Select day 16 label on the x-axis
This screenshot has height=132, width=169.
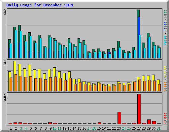[84, 128]
